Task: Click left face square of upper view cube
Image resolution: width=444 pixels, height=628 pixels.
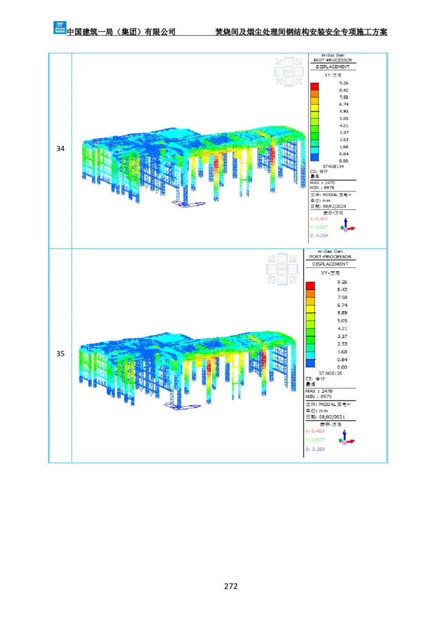Action: point(279,72)
